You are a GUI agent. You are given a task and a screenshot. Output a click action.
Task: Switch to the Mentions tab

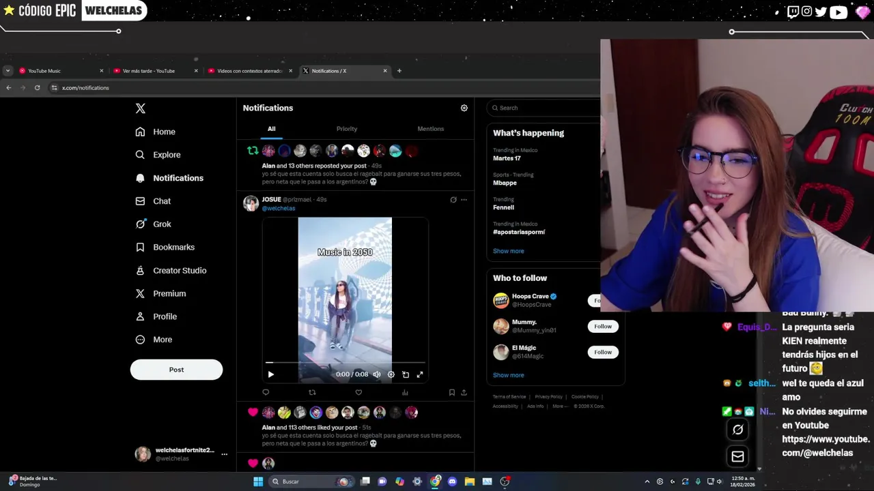click(x=430, y=129)
